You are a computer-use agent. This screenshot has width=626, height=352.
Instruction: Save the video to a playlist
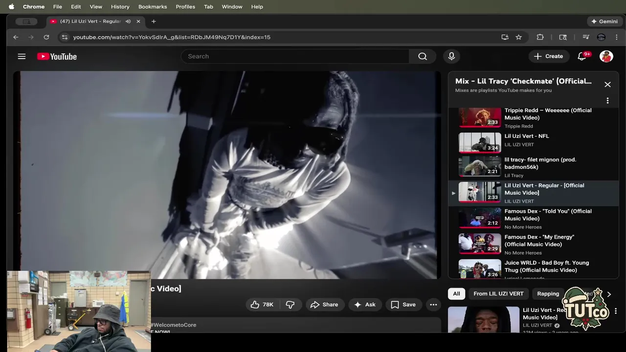pos(403,305)
